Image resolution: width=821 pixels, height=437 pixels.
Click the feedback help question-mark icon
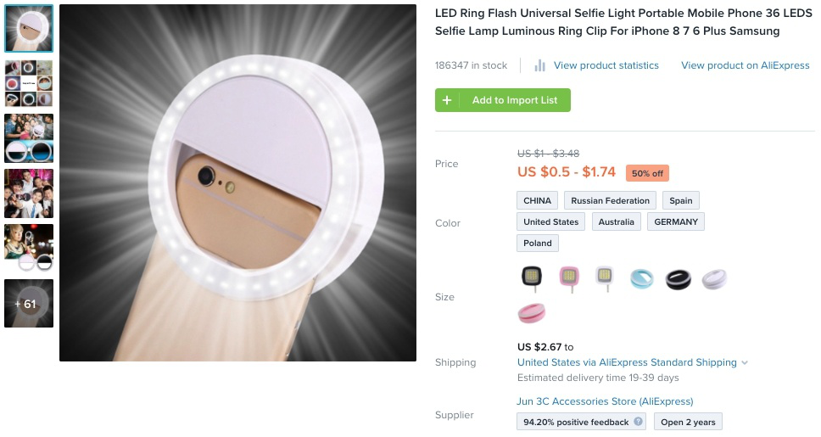pos(638,422)
